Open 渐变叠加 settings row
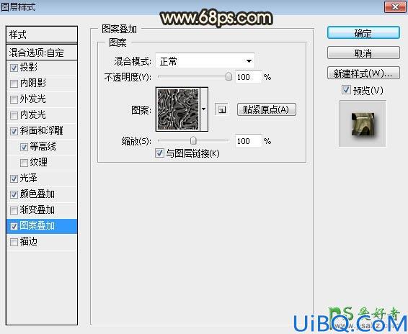408x334 pixels. pyautogui.click(x=42, y=210)
